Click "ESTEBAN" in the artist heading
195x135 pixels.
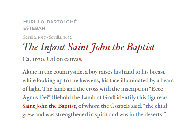pos(34,28)
